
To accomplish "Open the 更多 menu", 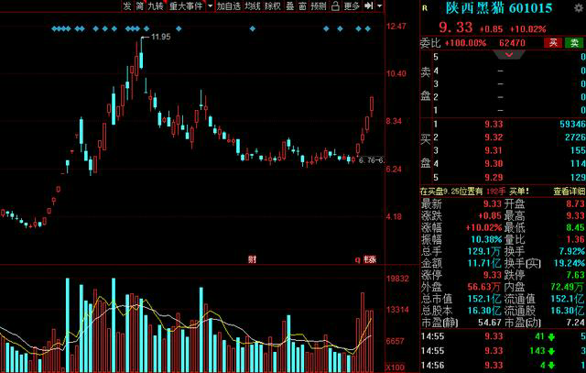I will (352, 5).
